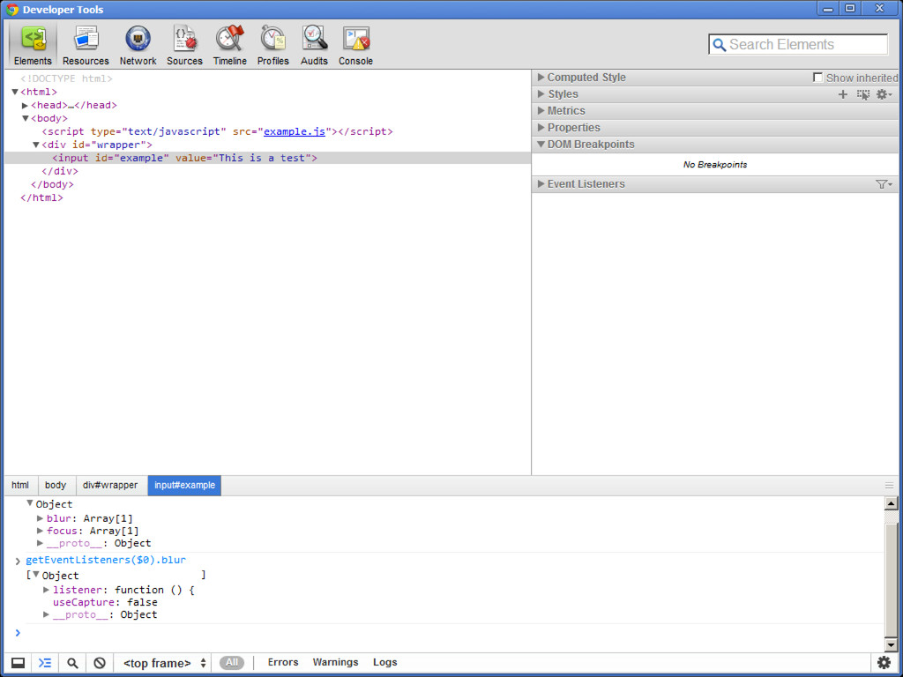Image resolution: width=903 pixels, height=677 pixels.
Task: Open DevTools settings gear at bottom right
Action: pyautogui.click(x=884, y=663)
